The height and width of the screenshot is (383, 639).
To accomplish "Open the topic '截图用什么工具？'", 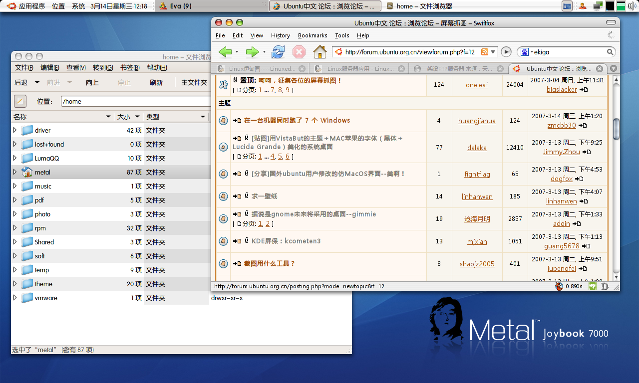I will point(270,263).
